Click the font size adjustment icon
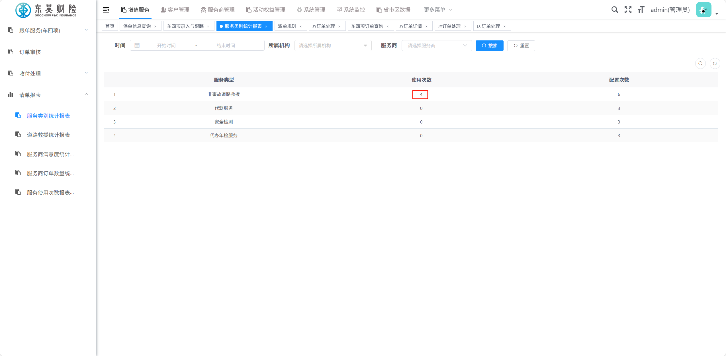This screenshot has height=356, width=726. pyautogui.click(x=641, y=10)
